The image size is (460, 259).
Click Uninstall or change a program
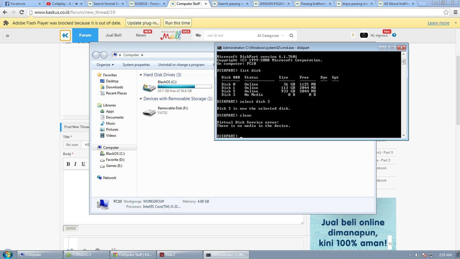click(181, 65)
